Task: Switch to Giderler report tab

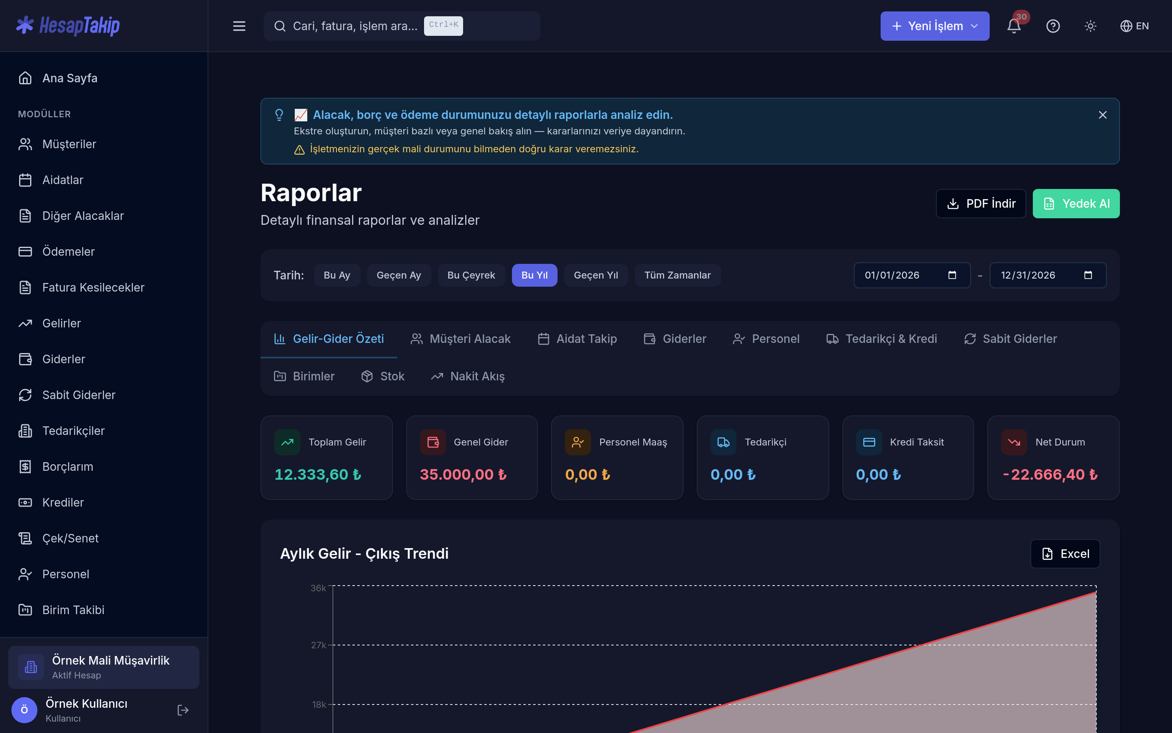Action: (675, 339)
